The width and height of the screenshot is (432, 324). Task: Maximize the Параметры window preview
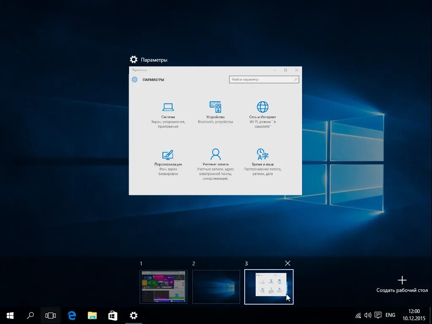point(286,70)
